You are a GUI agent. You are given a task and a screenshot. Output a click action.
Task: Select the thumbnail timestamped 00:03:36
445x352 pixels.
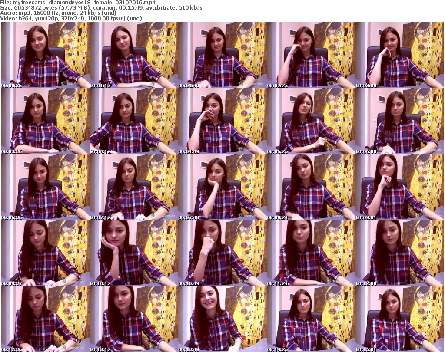click(x=45, y=121)
